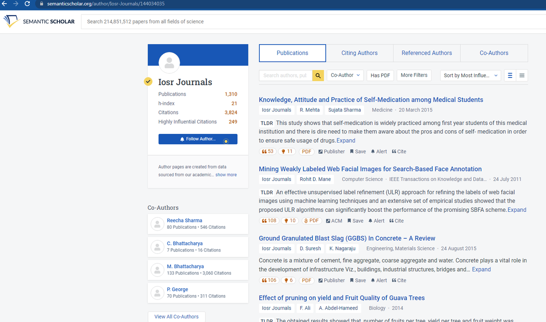Image resolution: width=546 pixels, height=322 pixels.
Task: Click author chip Rohit D. Mane
Action: (x=315, y=179)
